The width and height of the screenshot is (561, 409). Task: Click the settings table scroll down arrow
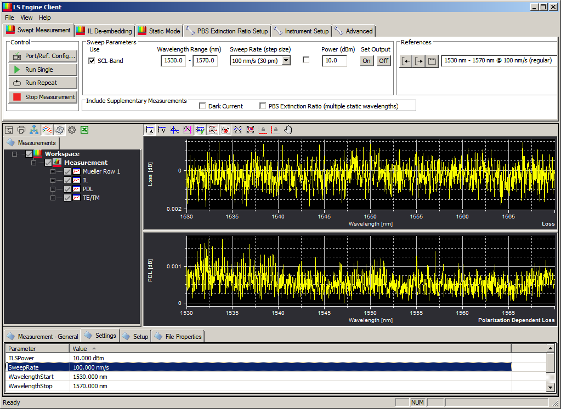551,387
